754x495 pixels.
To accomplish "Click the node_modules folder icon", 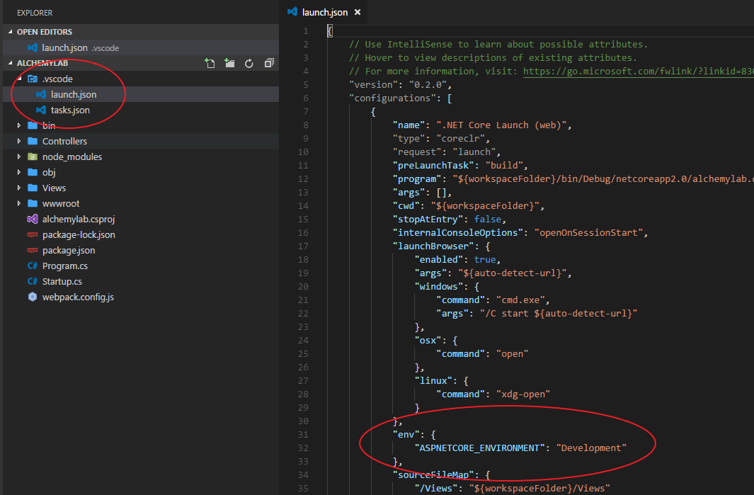I will click(34, 157).
